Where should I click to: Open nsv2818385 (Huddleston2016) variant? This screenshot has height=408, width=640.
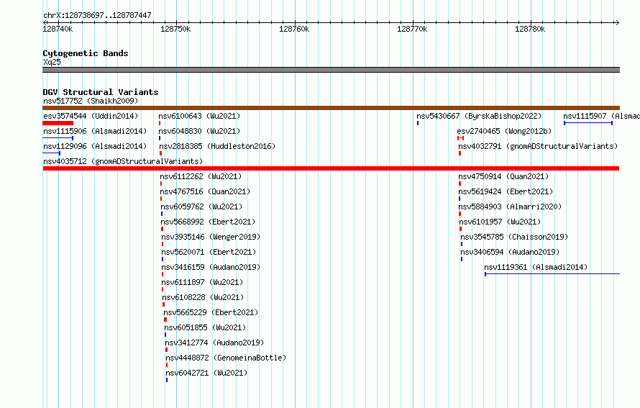[x=217, y=146]
